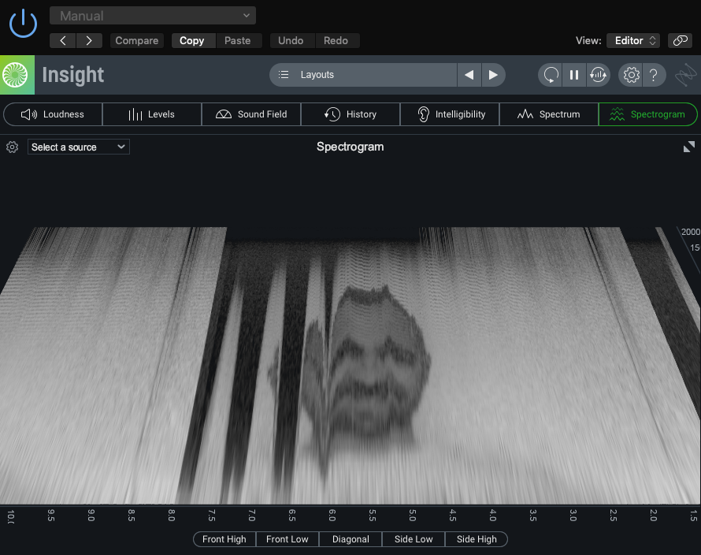Open the Spectrogram panel settings gear
This screenshot has width=701, height=555.
pos(12,147)
